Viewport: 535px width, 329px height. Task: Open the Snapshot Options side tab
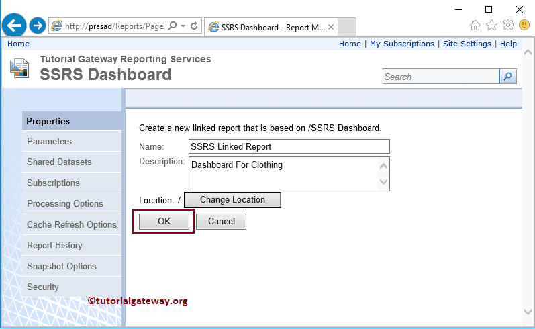point(72,266)
